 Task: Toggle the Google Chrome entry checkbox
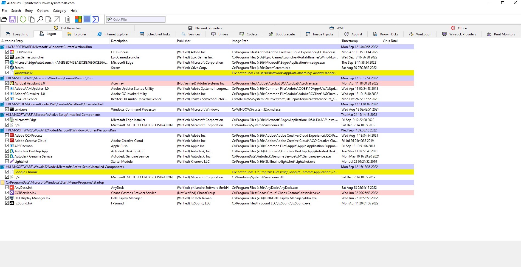click(7, 172)
